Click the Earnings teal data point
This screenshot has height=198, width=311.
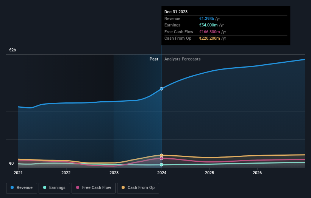point(161,165)
